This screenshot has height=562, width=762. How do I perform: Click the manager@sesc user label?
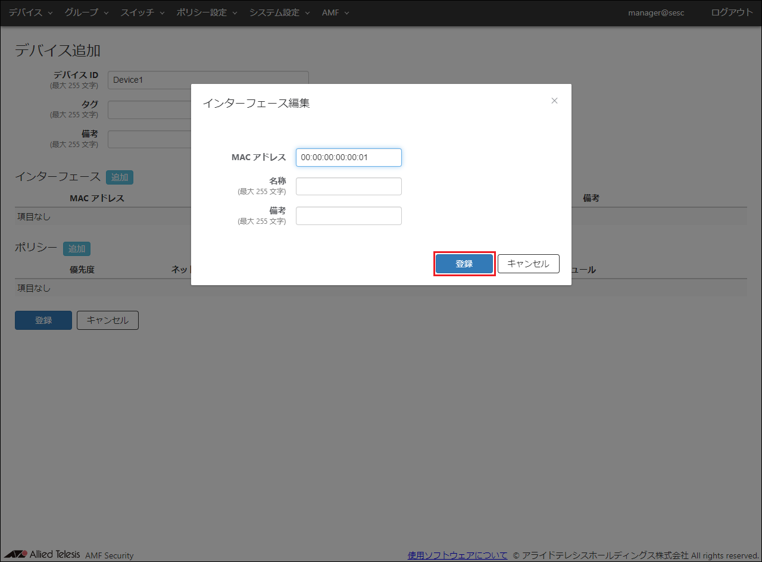(x=656, y=13)
